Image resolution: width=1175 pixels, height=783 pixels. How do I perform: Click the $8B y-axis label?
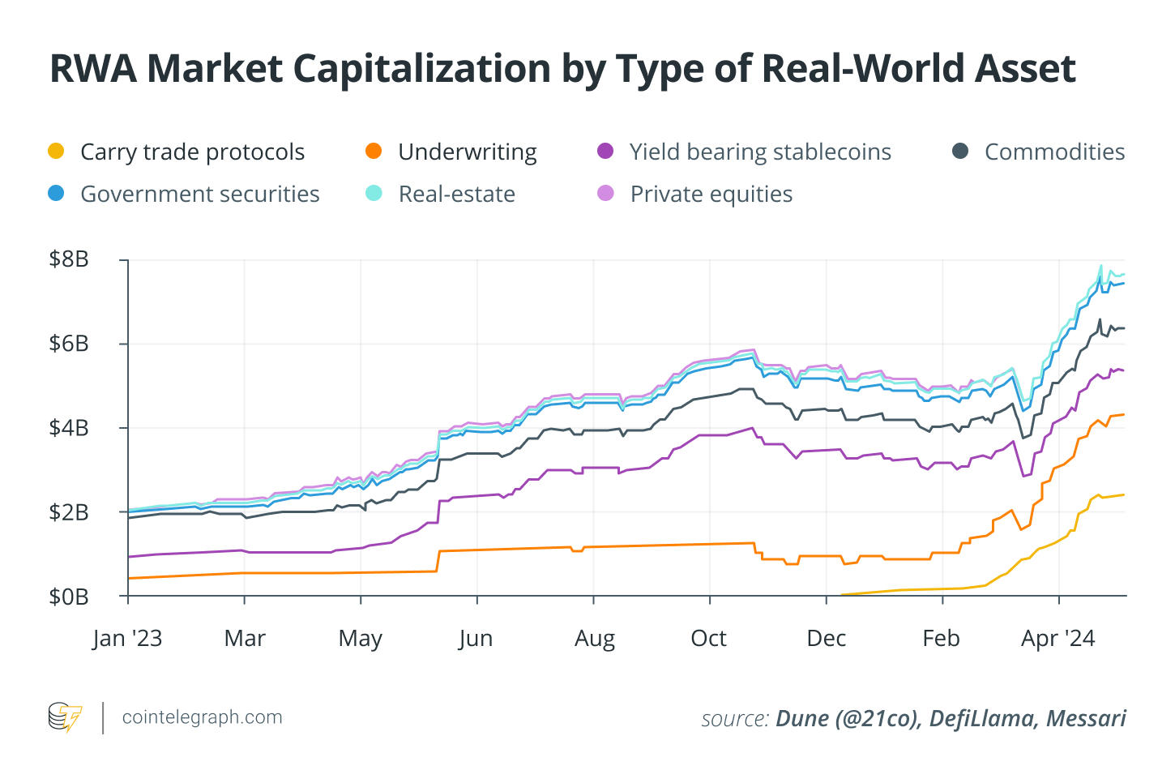(69, 259)
